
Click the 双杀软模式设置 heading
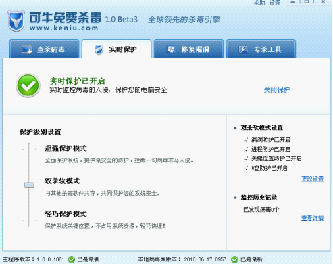click(x=262, y=128)
